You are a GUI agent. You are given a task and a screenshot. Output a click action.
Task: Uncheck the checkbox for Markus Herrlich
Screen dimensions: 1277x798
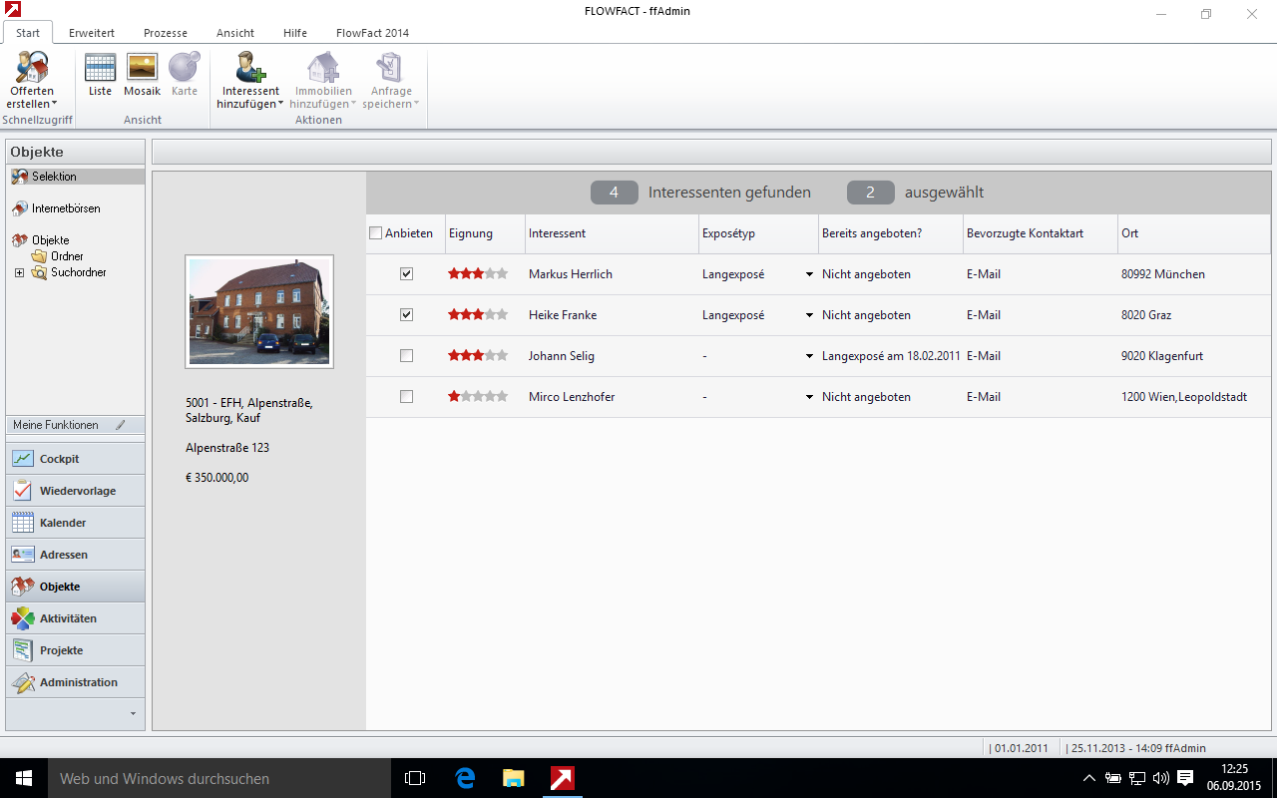coord(406,274)
